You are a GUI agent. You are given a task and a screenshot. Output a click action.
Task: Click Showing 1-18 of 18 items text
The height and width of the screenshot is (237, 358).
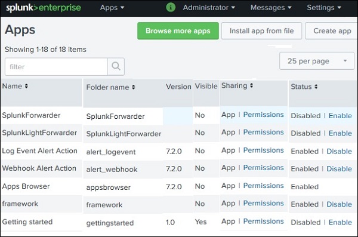[45, 50]
